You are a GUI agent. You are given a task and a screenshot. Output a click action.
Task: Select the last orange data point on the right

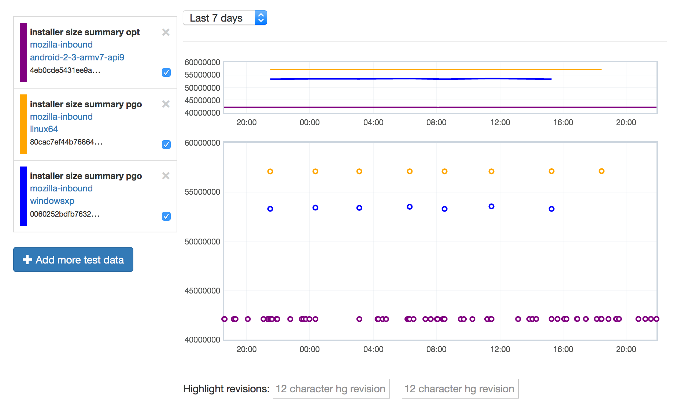pos(601,171)
